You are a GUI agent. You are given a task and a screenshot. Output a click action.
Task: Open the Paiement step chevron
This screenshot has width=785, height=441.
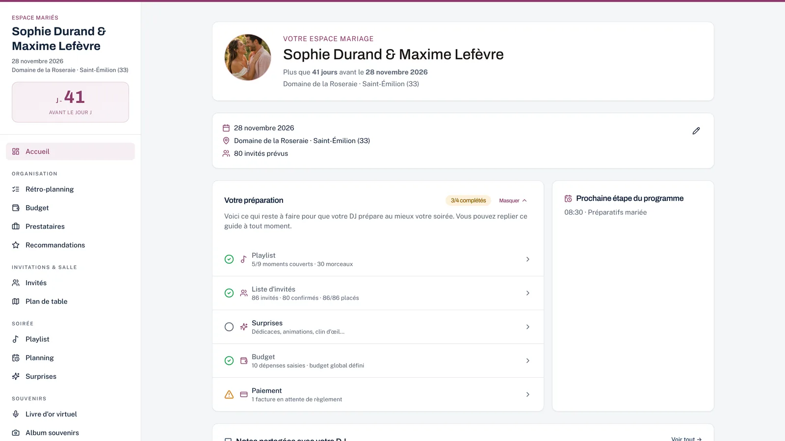tap(528, 394)
